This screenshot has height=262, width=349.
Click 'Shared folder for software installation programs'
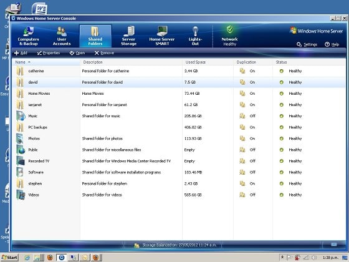122,172
